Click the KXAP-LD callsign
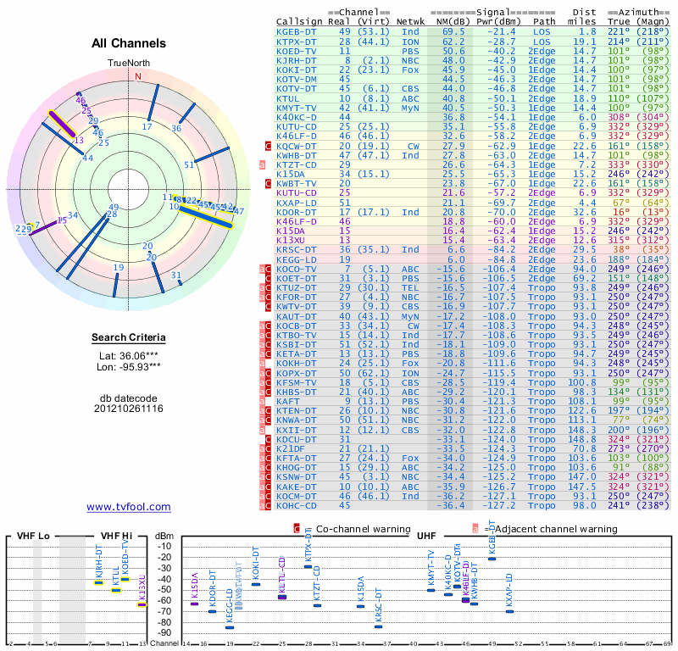Viewport: 678px width, 651px height. click(296, 203)
